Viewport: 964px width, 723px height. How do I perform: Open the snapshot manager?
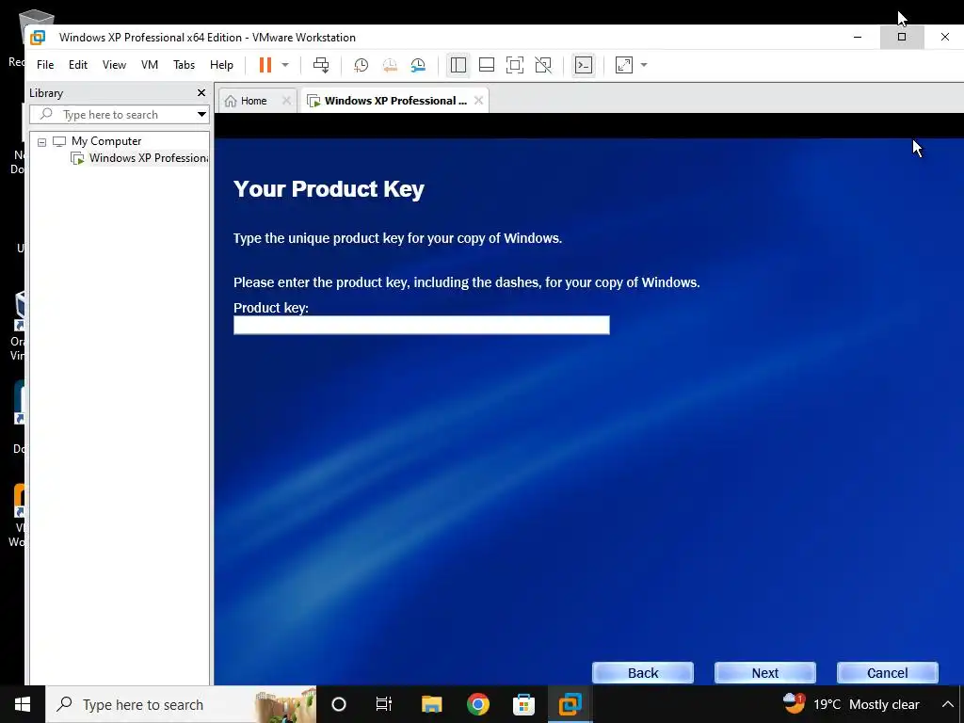[418, 65]
